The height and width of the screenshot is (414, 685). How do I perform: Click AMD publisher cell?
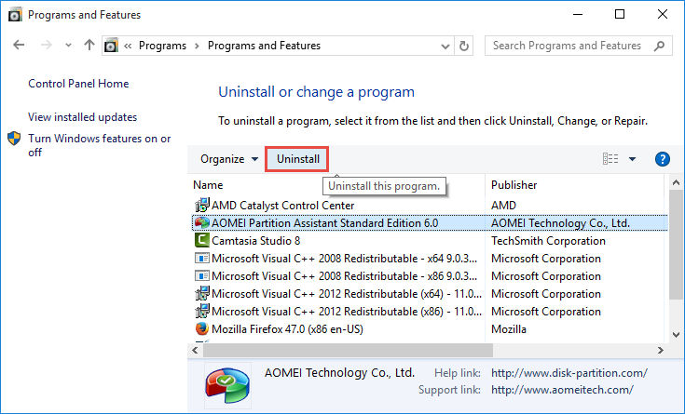[x=503, y=205]
